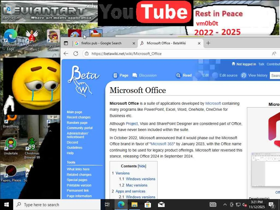The width and height of the screenshot is (280, 210).
Task: Click the Not logged in label
Action: (x=246, y=64)
